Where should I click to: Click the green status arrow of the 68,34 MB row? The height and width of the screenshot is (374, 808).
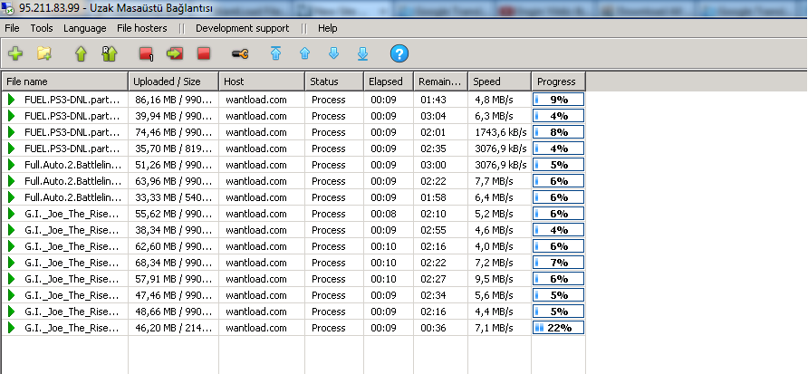12,263
